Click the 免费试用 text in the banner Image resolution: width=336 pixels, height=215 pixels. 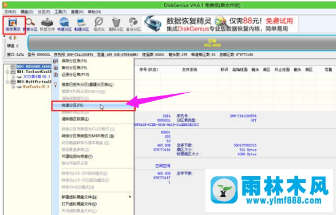click(279, 21)
